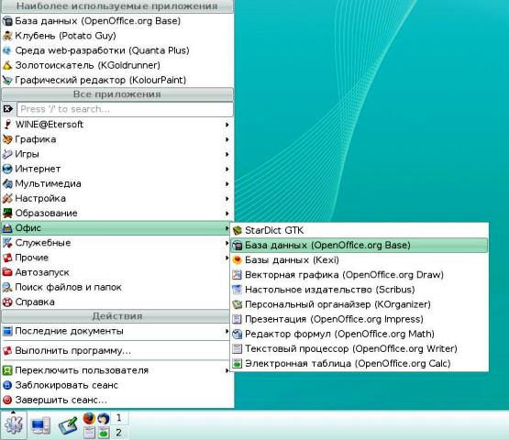Viewport: 509px width, 440px height.
Task: Open the computer icon in the panel
Action: tap(40, 425)
